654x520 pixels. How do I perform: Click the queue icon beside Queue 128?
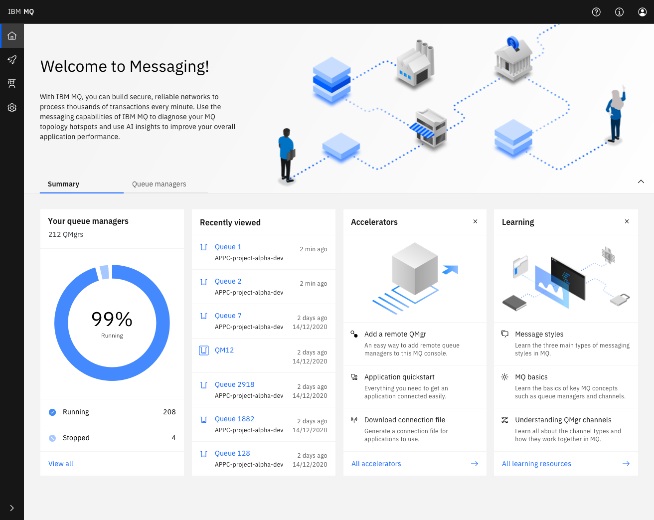[204, 454]
